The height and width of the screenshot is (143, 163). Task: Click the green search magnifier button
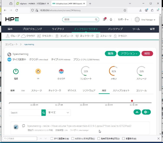point(44,112)
